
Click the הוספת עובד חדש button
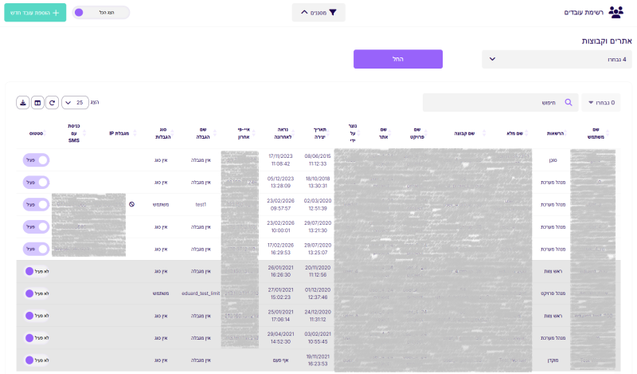(35, 13)
